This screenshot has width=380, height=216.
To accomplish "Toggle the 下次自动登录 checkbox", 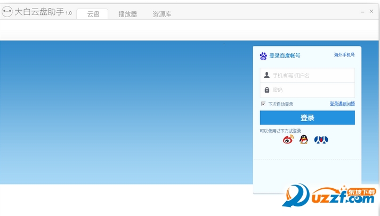I will pos(263,104).
